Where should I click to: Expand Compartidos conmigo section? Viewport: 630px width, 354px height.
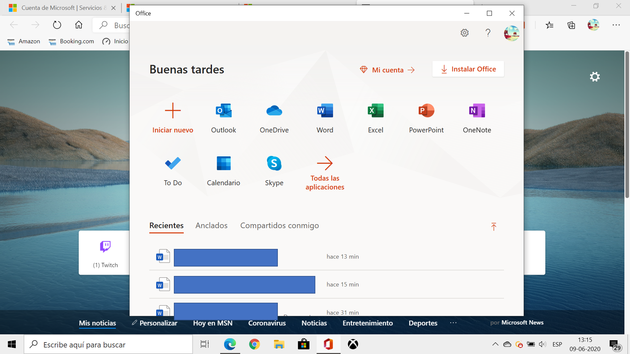pos(279,225)
